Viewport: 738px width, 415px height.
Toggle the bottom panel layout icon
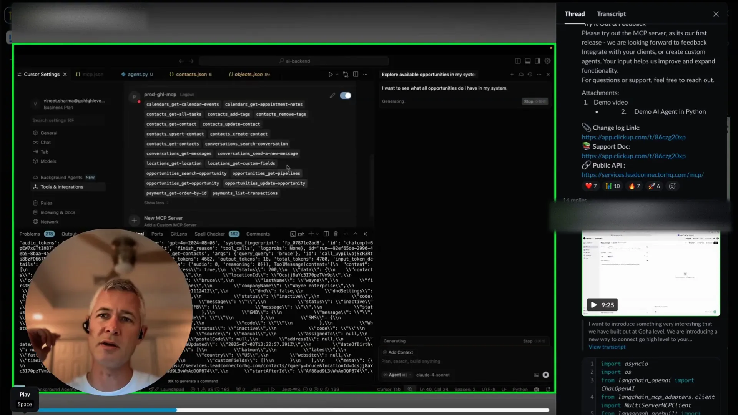[x=528, y=61]
